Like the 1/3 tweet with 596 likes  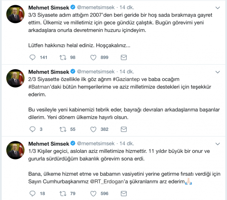click(93, 193)
